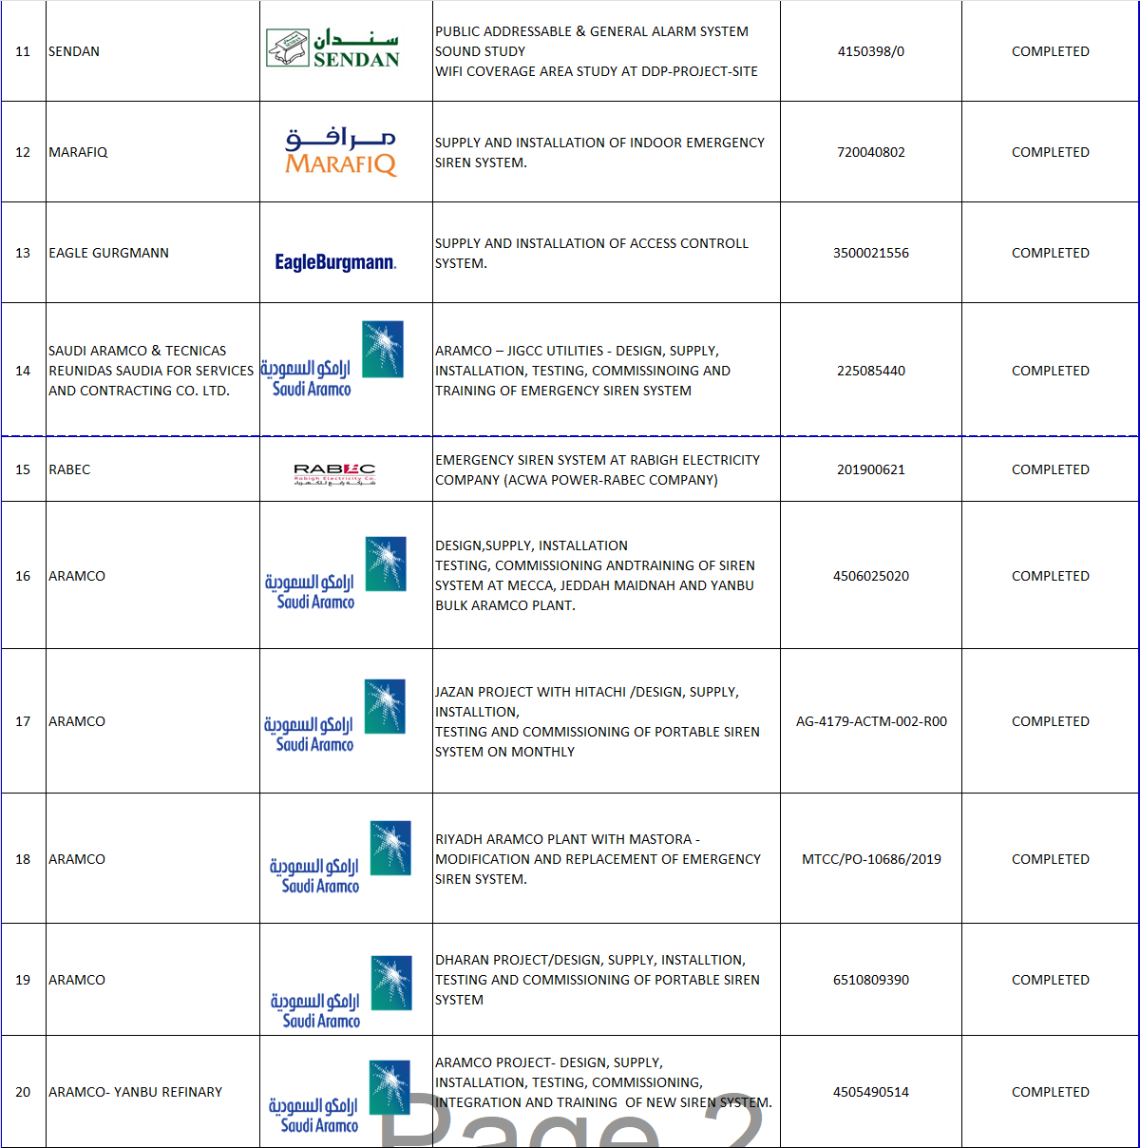Select the PO number 720040802
Viewport: 1140px width, 1148px height.
tap(871, 152)
